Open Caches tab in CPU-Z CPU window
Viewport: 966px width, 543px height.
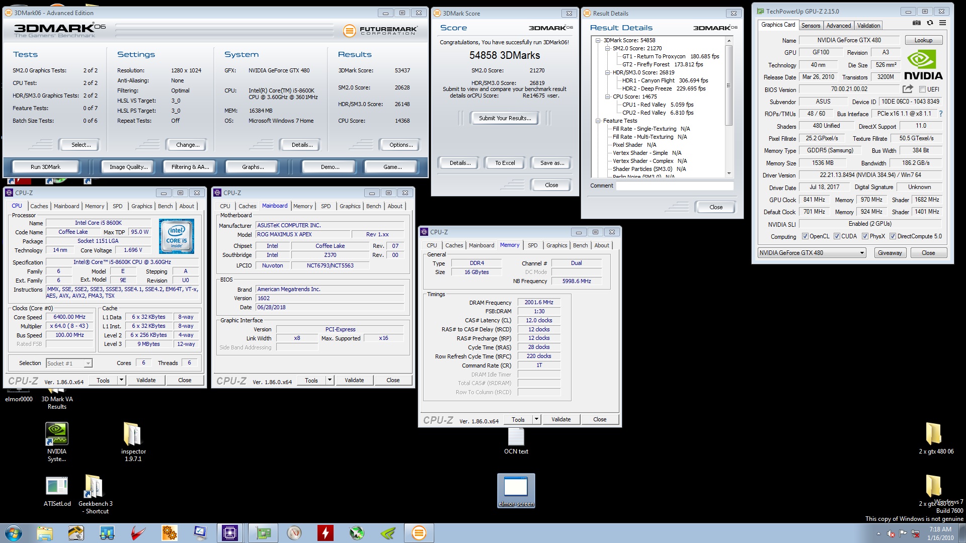coord(39,206)
